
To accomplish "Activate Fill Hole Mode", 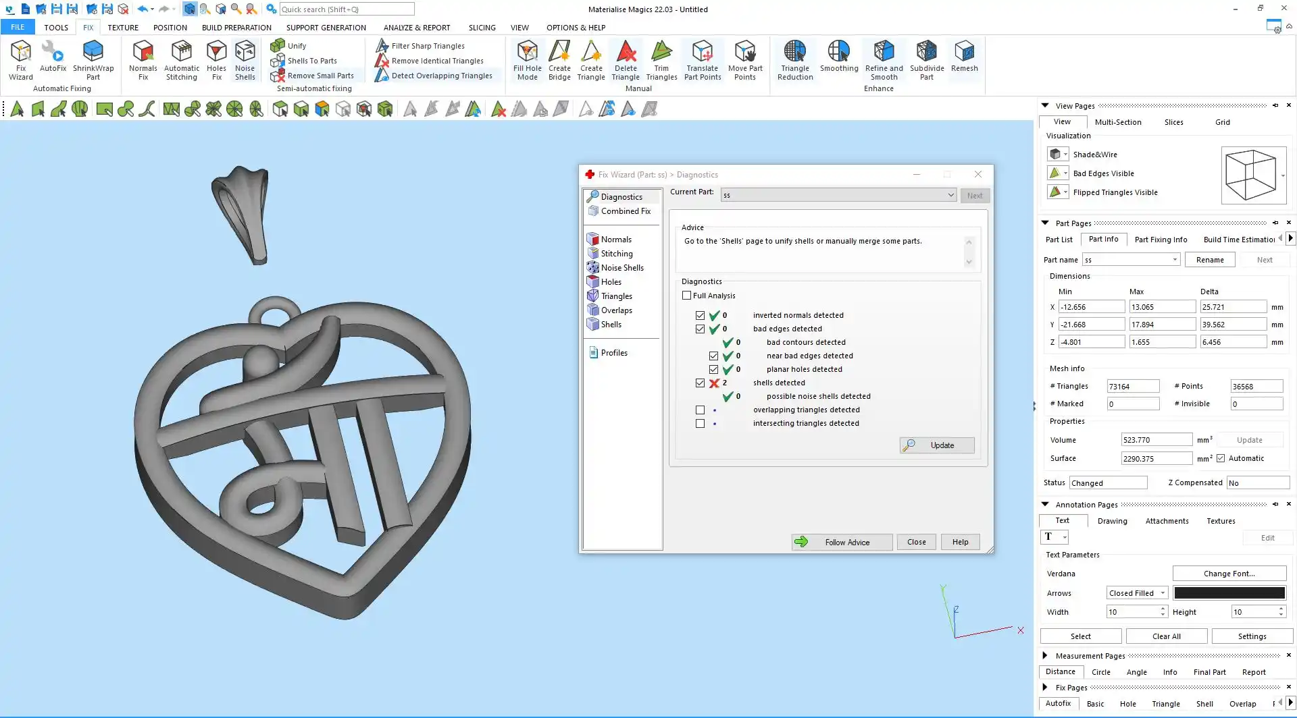I will tap(527, 59).
